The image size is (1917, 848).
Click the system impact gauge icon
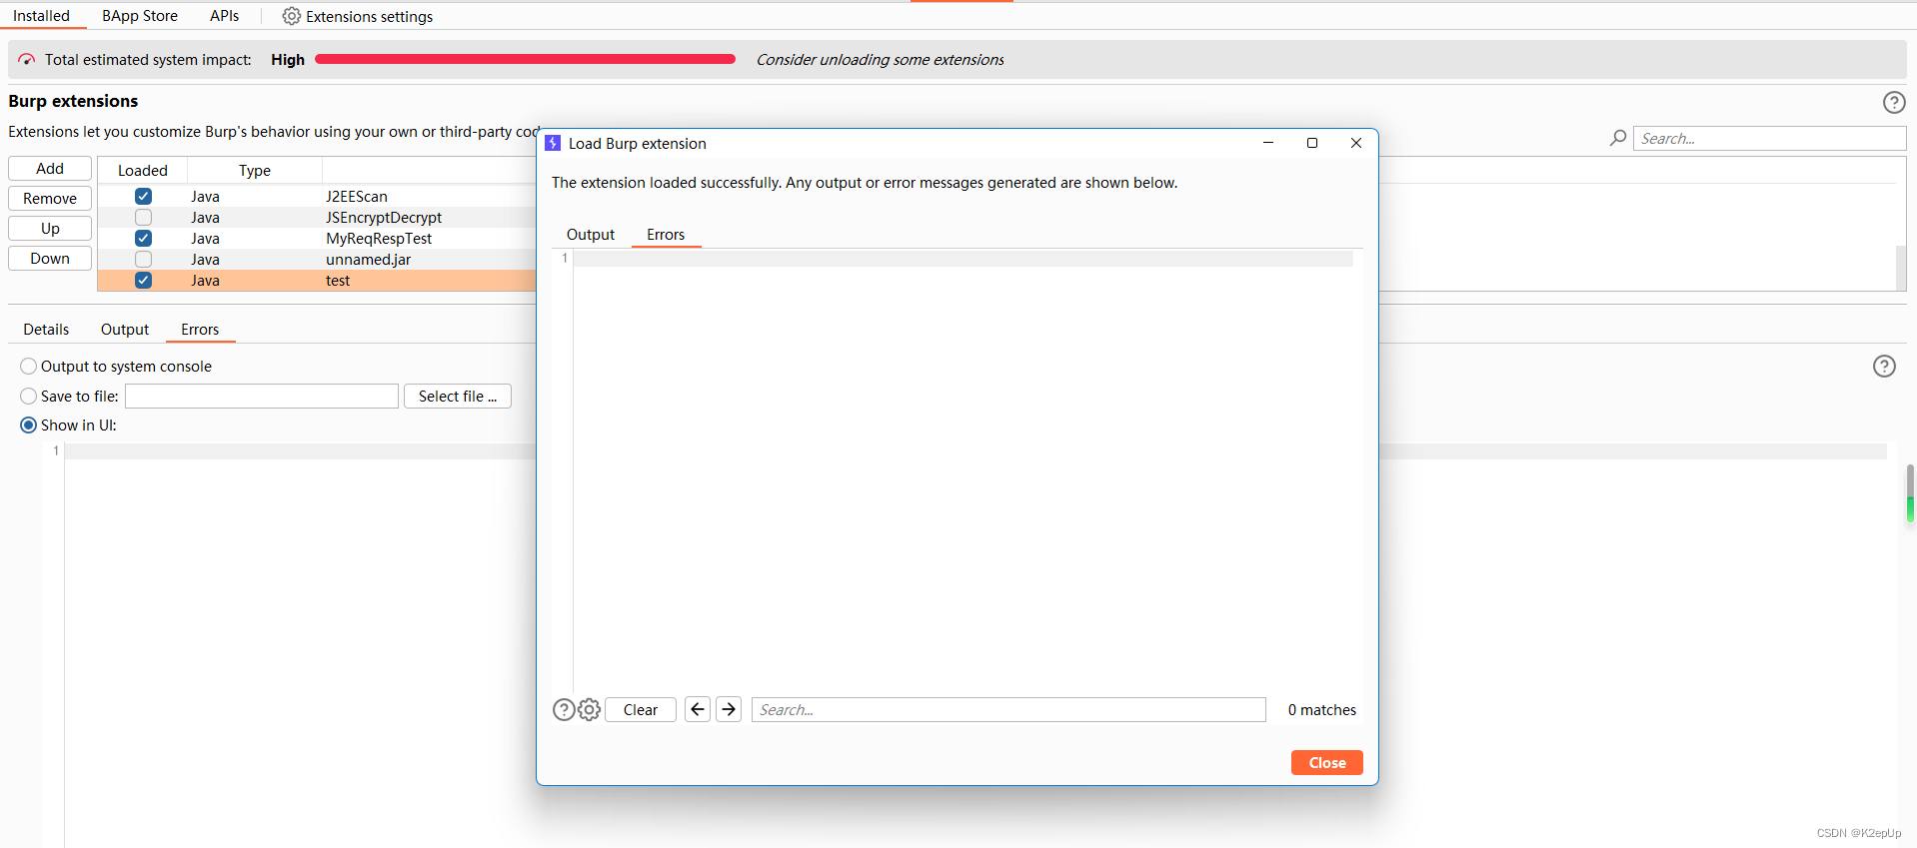coord(27,60)
